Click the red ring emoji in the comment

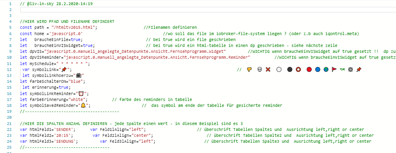pos(298,69)
